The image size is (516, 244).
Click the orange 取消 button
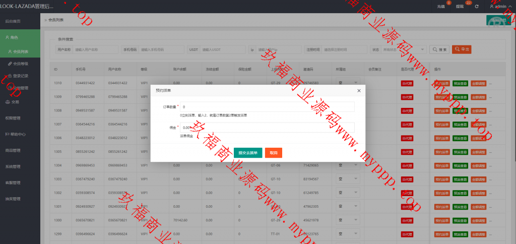pyautogui.click(x=274, y=152)
